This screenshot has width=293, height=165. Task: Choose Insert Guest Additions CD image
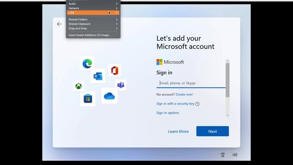[93, 35]
